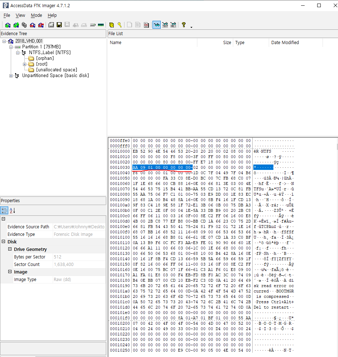
Task: Select Unpartitioned Space [basic disk] item
Action: coord(55,75)
